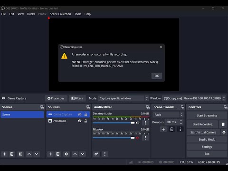This screenshot has width=228, height=171.
Task: Remove selected source with trash icon
Action: (58, 154)
